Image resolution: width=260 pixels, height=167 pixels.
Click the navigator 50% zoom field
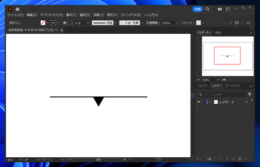pyautogui.click(x=209, y=80)
